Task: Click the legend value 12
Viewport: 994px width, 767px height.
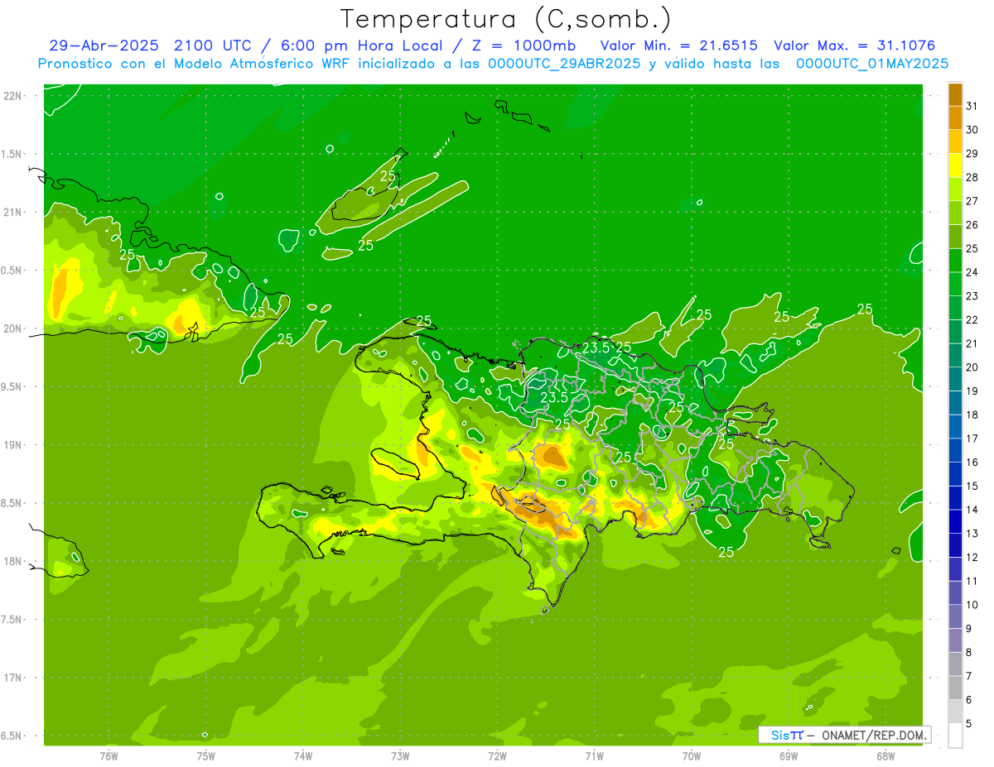Action: pos(972,557)
